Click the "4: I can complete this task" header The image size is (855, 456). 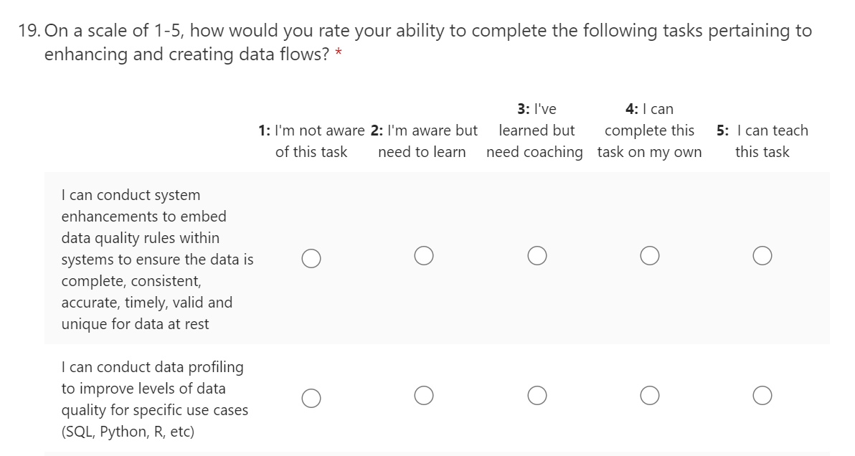click(x=649, y=130)
